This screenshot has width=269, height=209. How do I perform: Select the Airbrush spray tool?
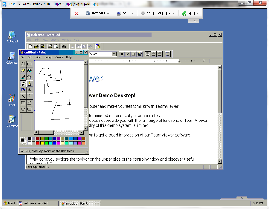[x=23, y=90]
